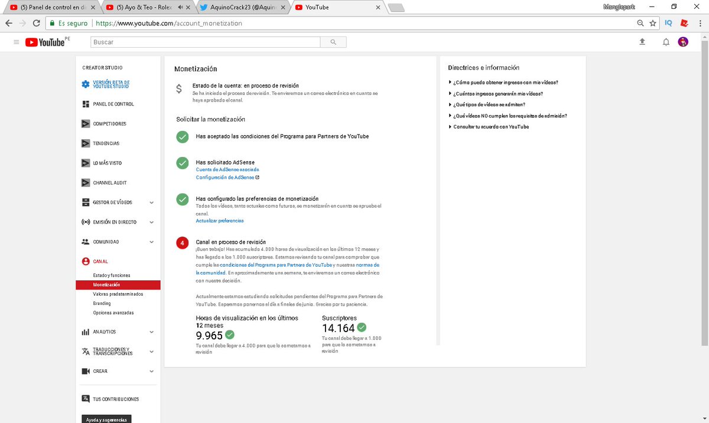This screenshot has height=423, width=709.
Task: Click the IQ extension icon
Action: coord(668,23)
